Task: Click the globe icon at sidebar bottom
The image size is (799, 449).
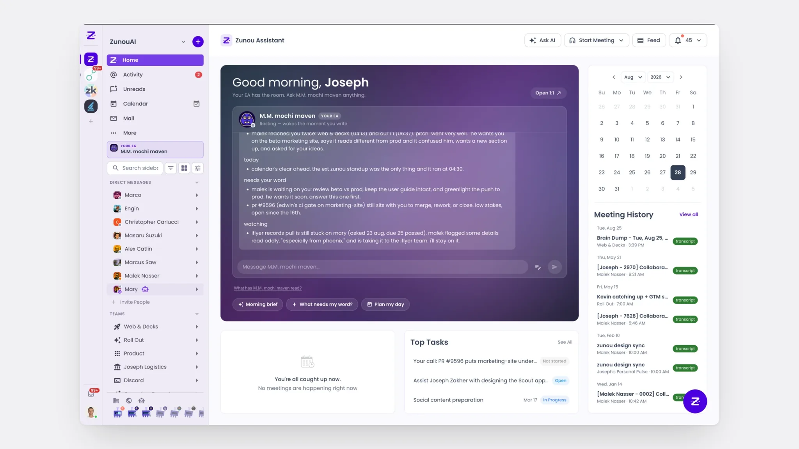Action: click(x=129, y=401)
